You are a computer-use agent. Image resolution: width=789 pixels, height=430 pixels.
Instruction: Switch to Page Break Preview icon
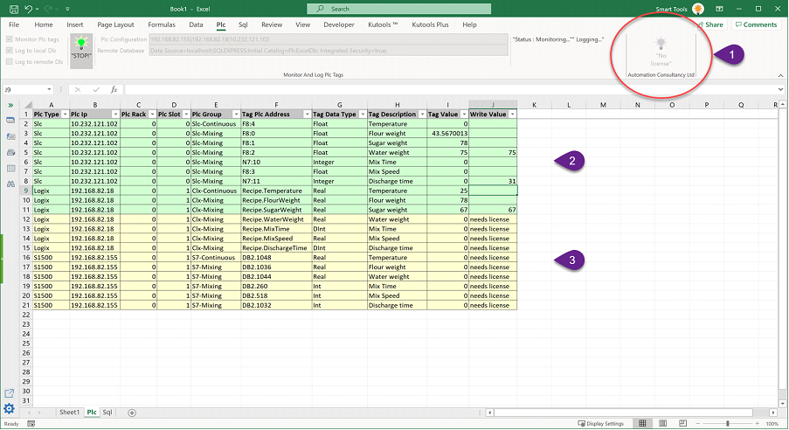pyautogui.click(x=682, y=424)
